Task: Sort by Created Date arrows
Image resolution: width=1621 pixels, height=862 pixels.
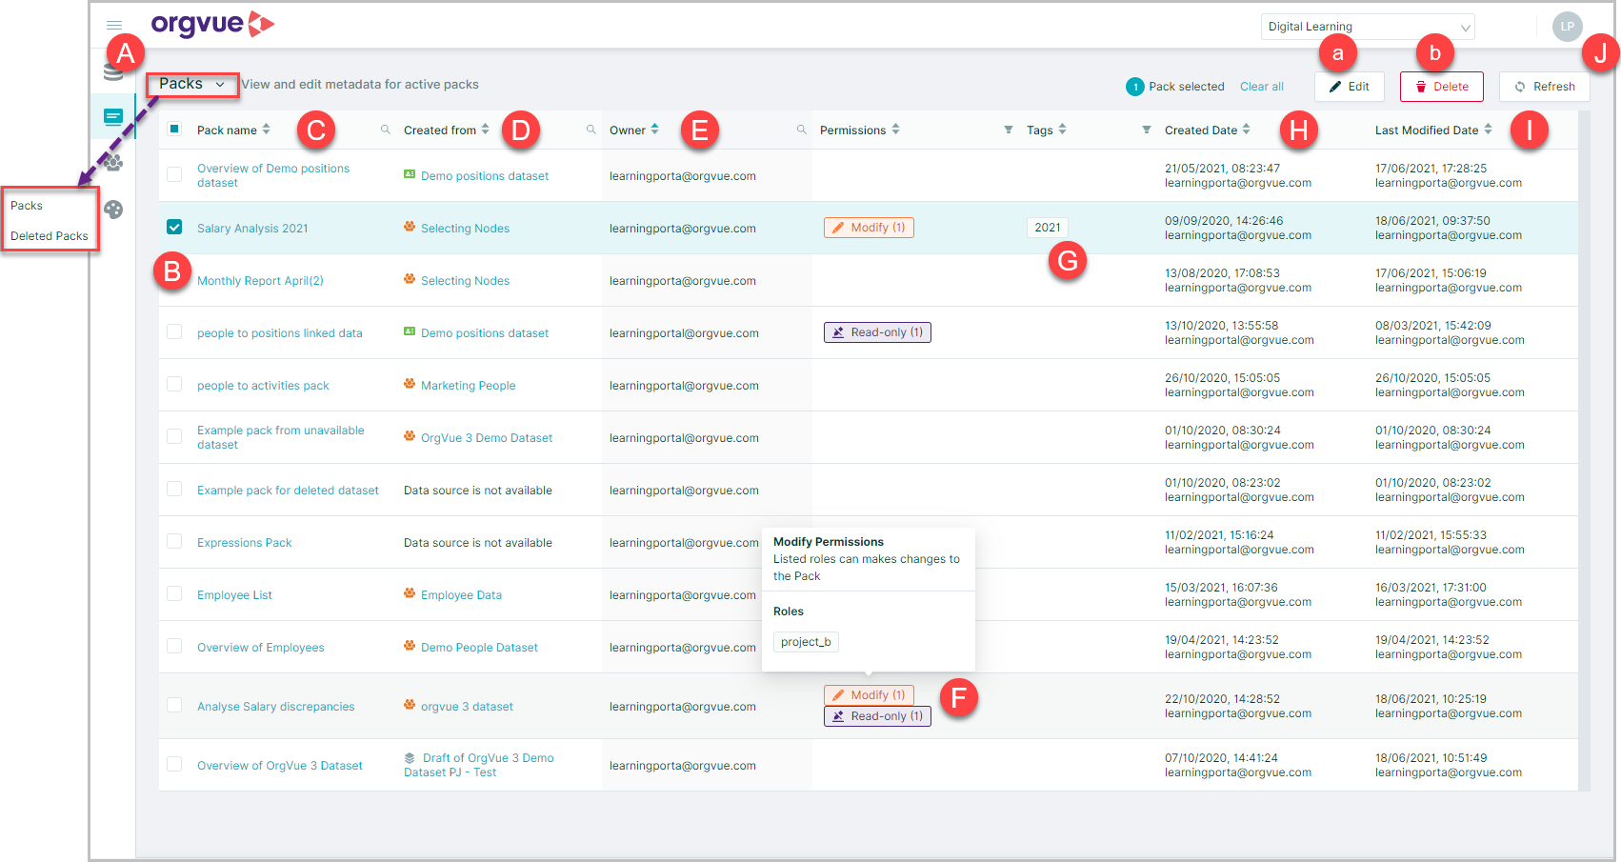Action: coord(1246,129)
